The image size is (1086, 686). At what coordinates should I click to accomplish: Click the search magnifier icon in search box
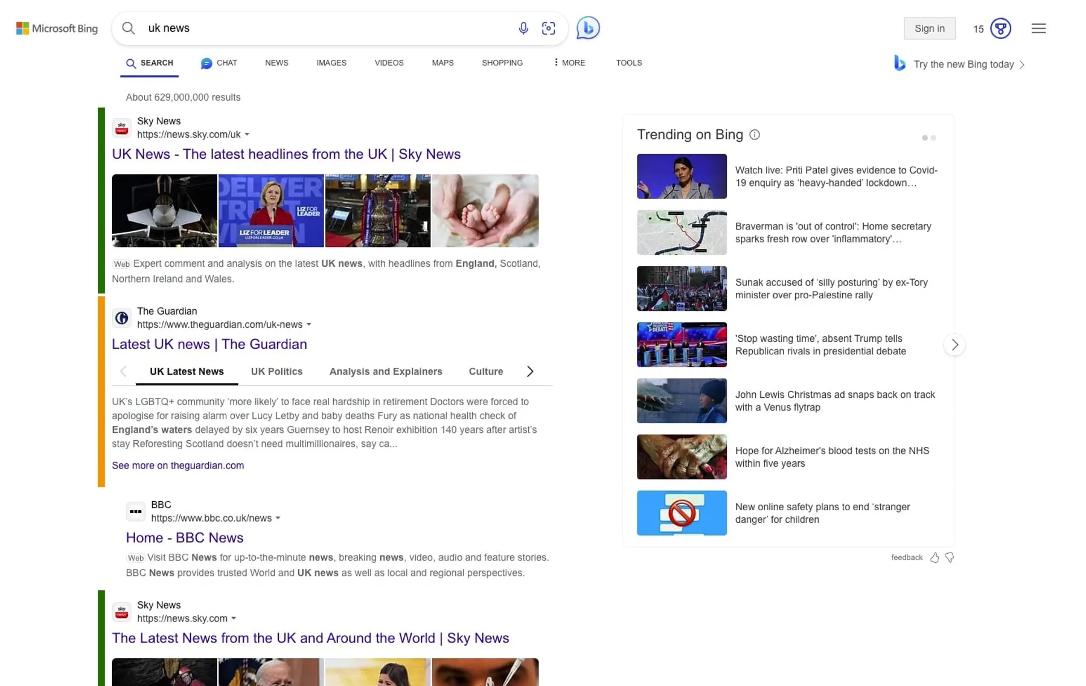pos(128,28)
